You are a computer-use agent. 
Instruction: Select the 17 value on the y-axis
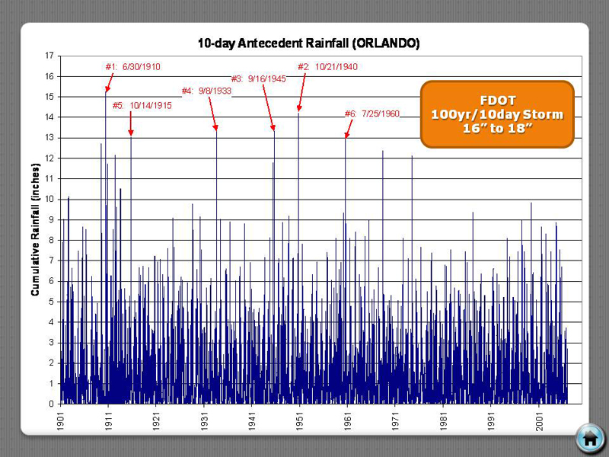49,56
